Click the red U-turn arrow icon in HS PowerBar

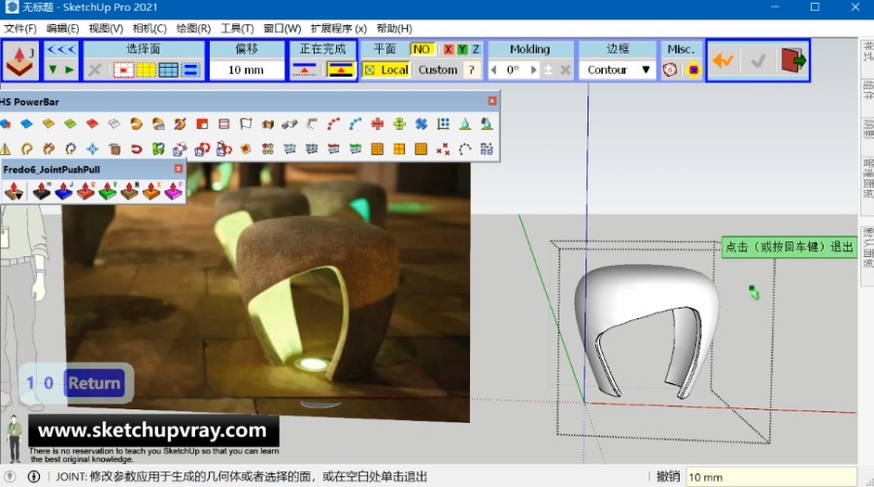point(137,148)
